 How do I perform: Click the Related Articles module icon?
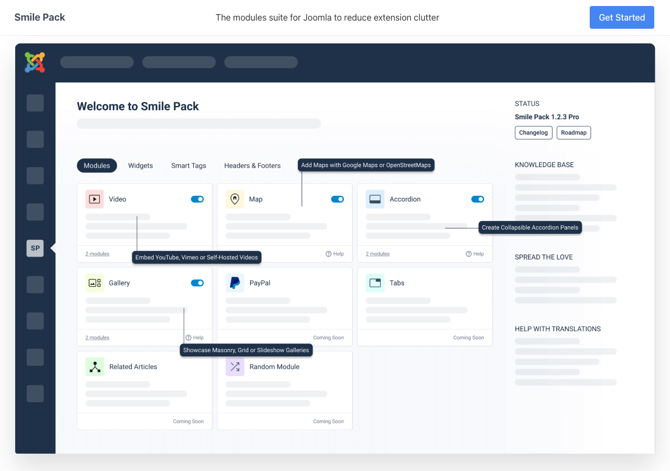[x=94, y=367]
